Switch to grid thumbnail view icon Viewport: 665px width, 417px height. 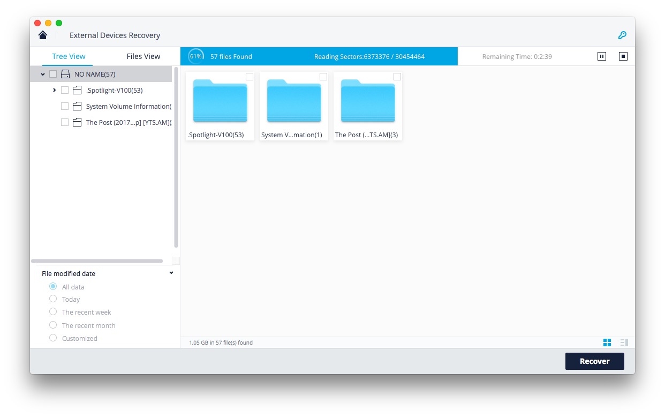[607, 342]
